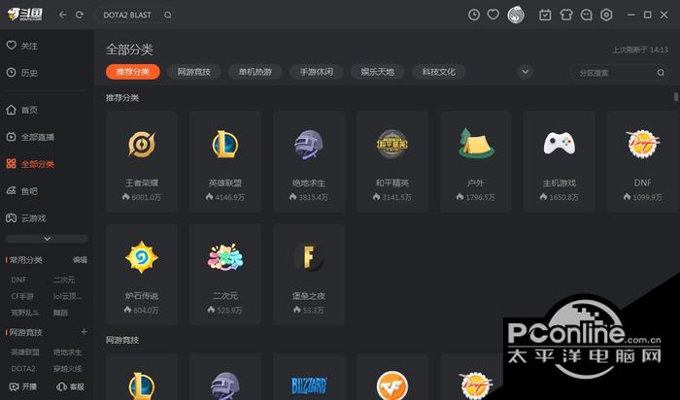This screenshot has width=680, height=400.
Task: Open the user avatar profile menu
Action: (x=516, y=15)
